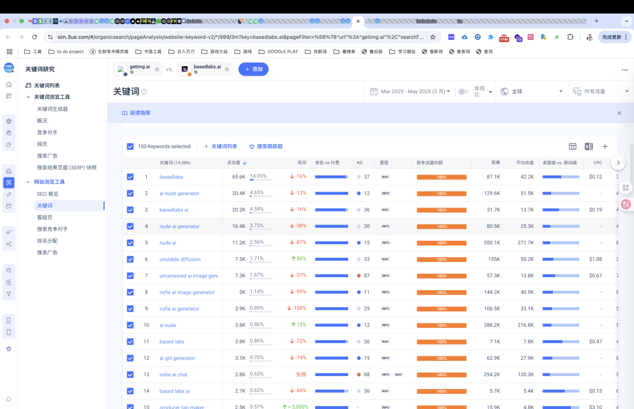Open browser extensions puzzle icon

[x=570, y=37]
